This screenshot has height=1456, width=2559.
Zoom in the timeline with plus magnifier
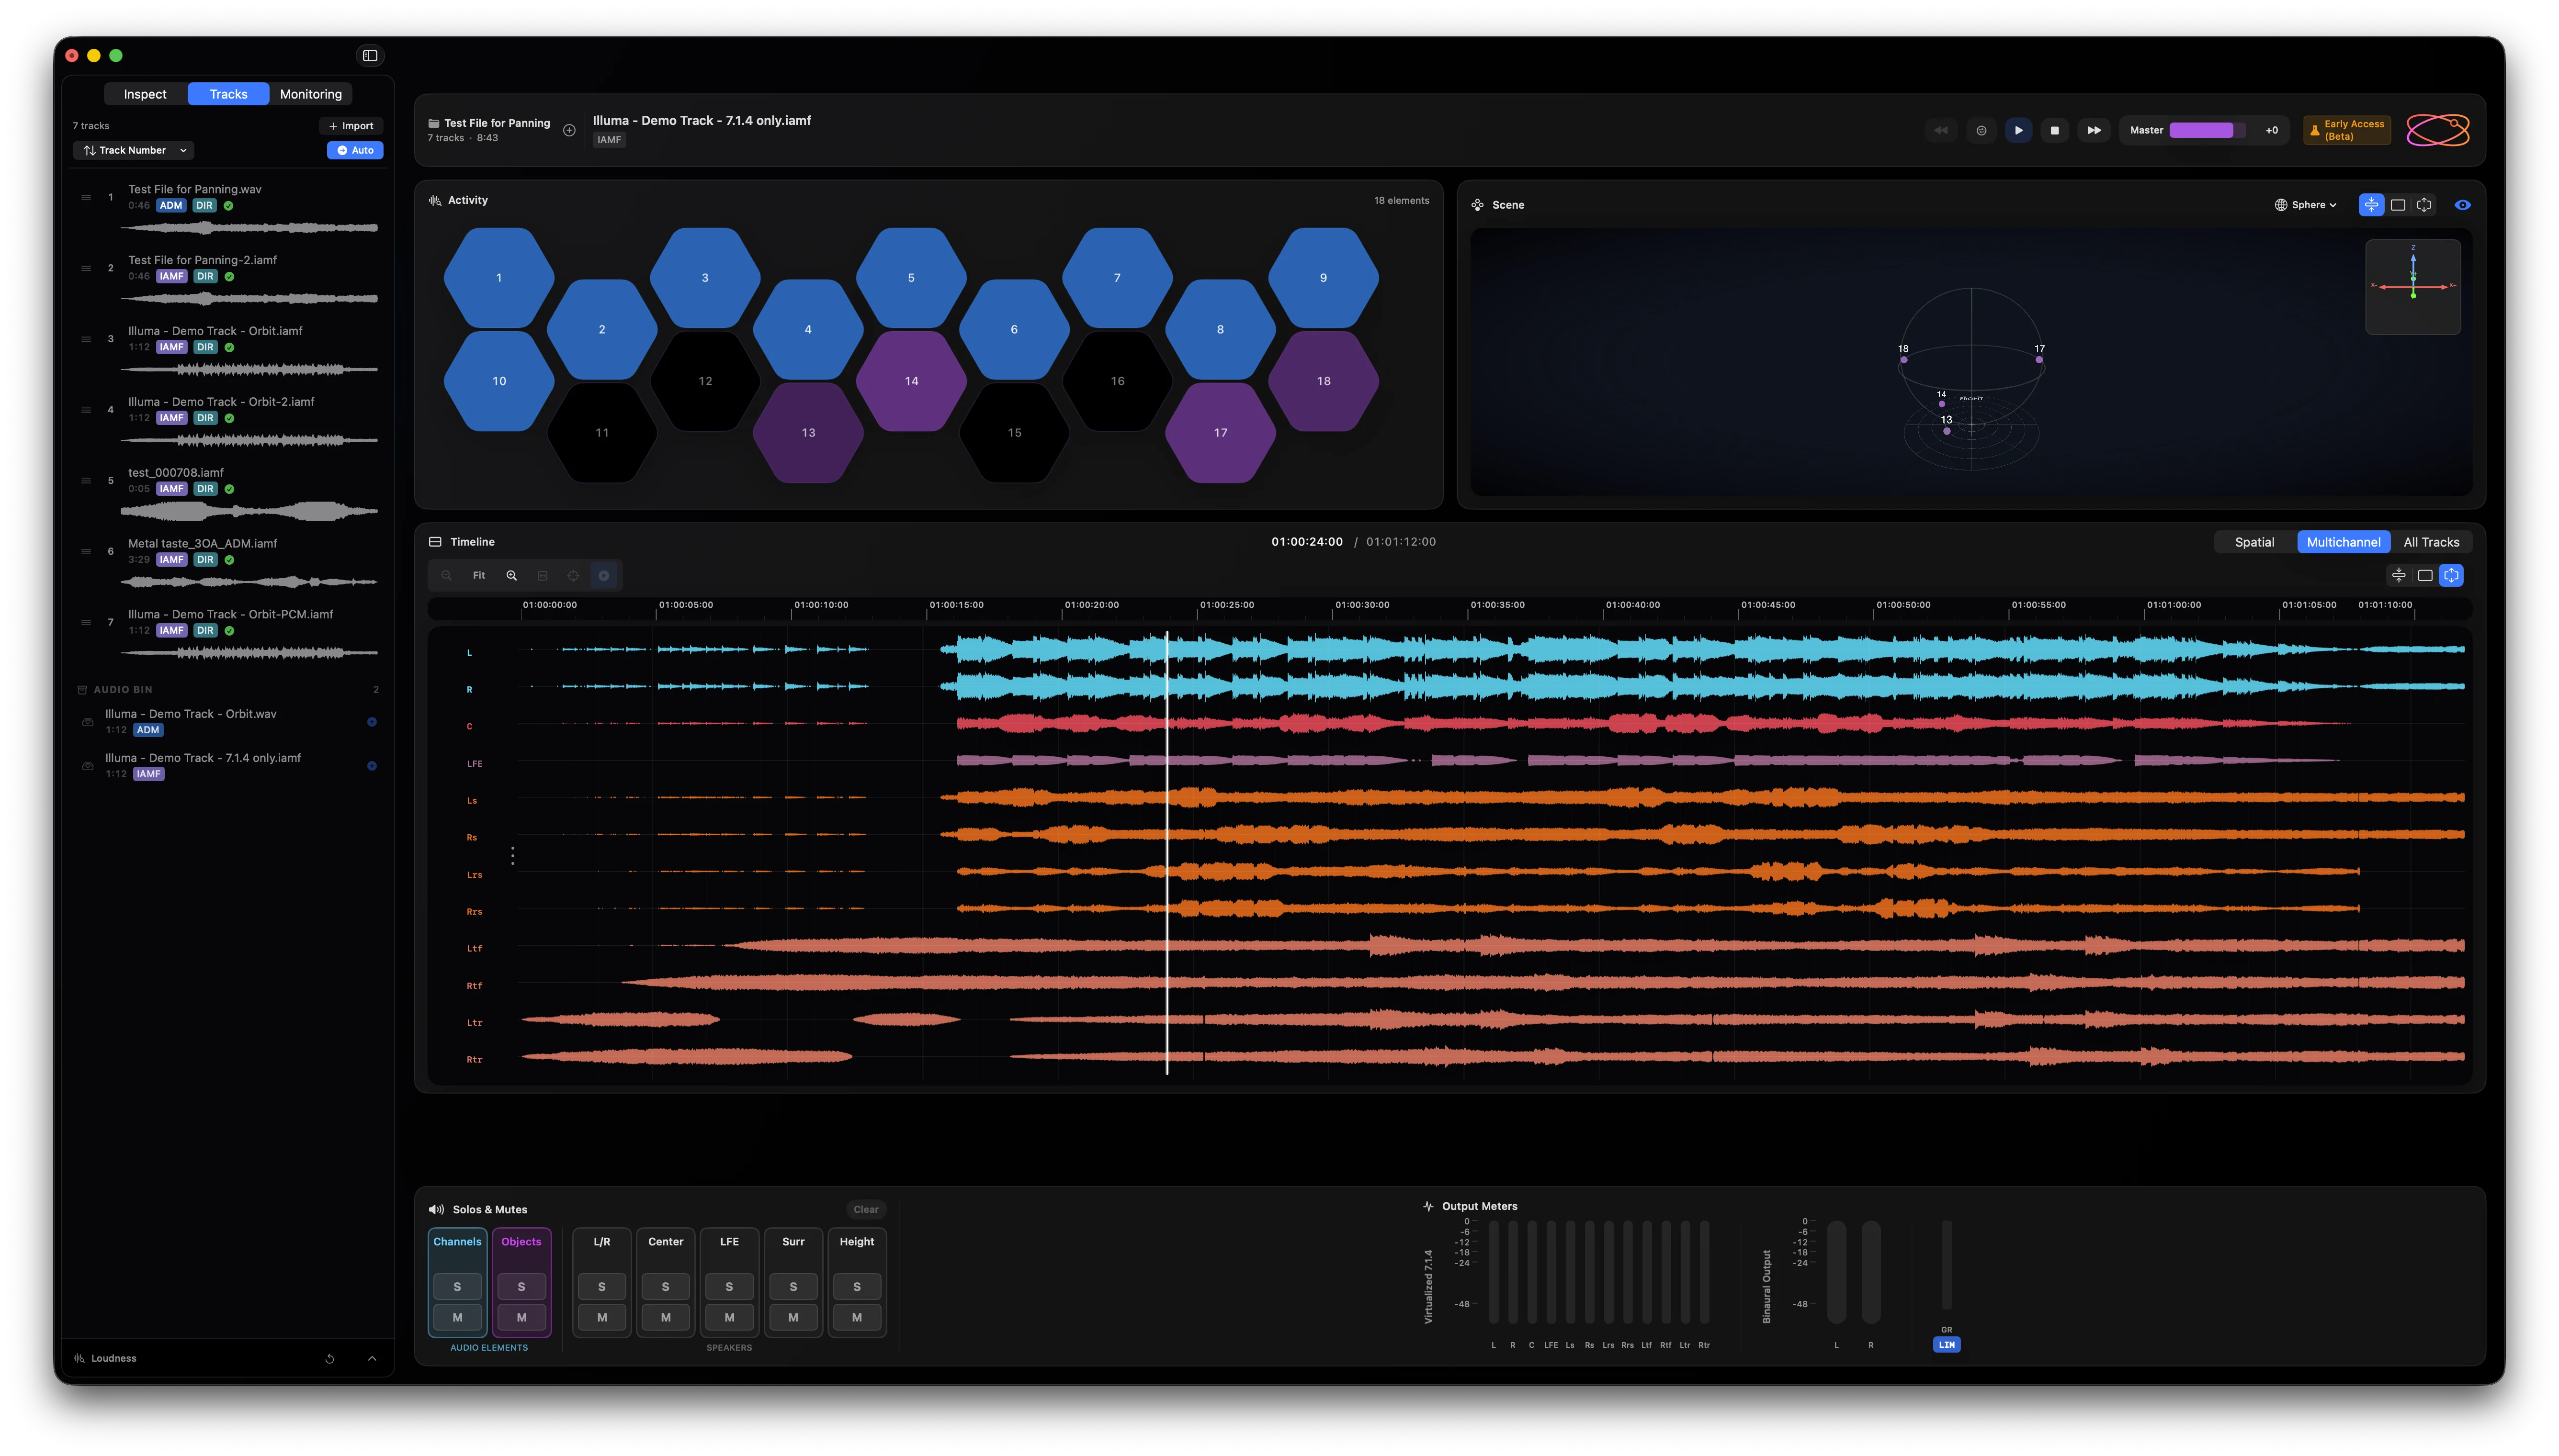coord(511,575)
